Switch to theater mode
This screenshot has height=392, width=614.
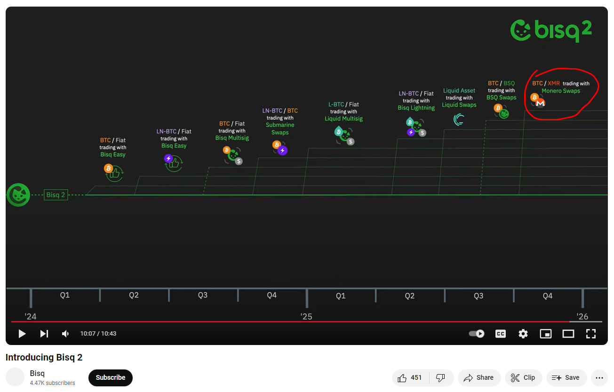[568, 334]
